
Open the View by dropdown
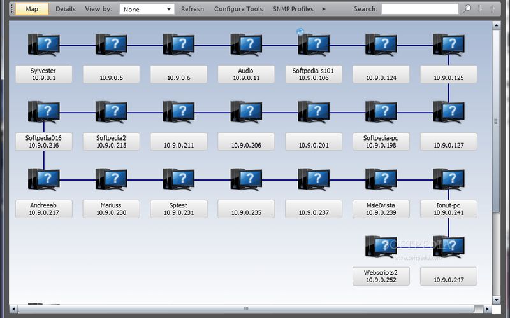click(147, 9)
